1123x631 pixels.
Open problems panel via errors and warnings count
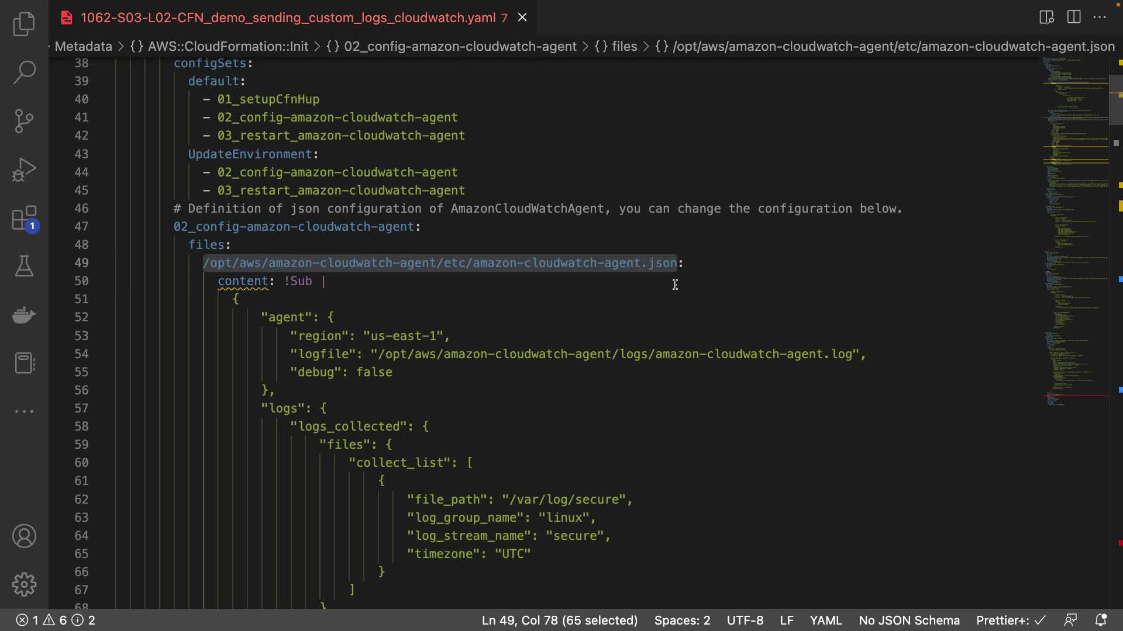point(55,620)
